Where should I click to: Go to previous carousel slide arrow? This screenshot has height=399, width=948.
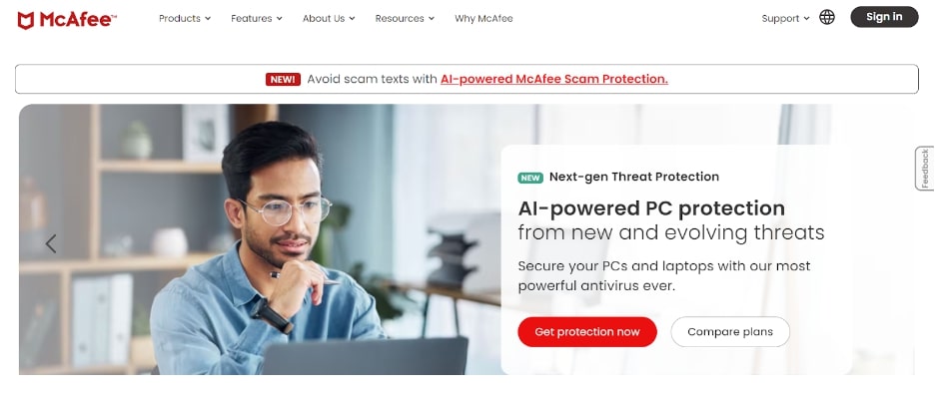point(51,243)
